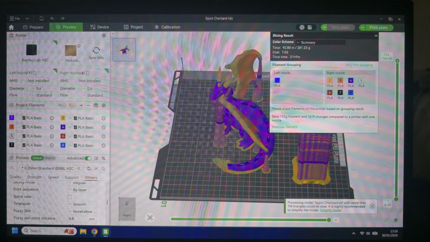This screenshot has height=242, width=430.
Task: Click the Regroup filament link
Action: click(285, 126)
